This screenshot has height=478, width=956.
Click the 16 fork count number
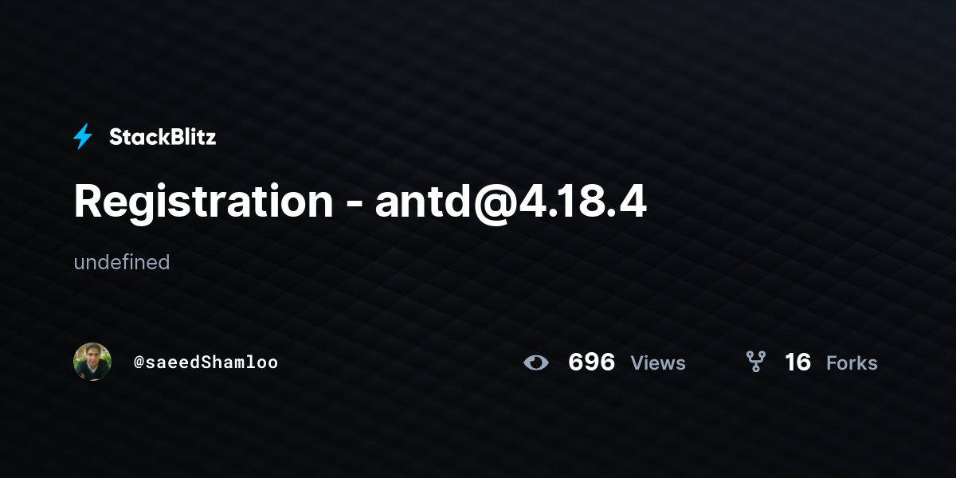pyautogui.click(x=797, y=362)
